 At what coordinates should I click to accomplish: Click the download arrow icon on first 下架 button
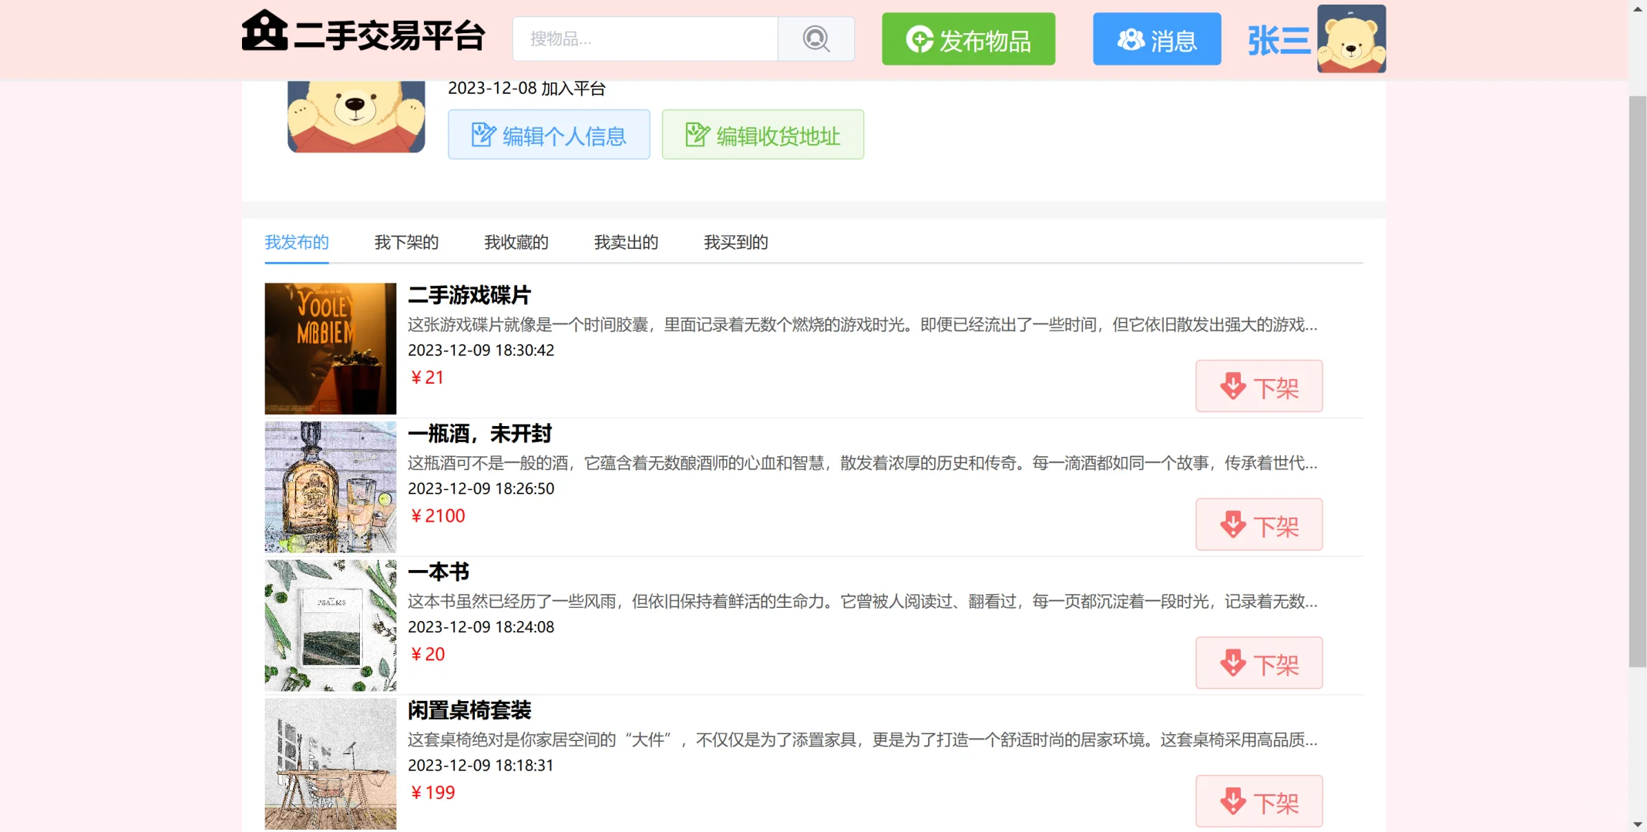coord(1232,386)
